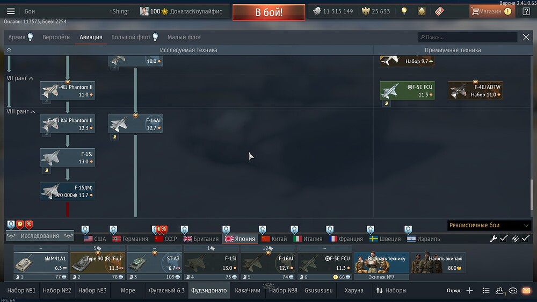Click the talisman icon under F-16AJ
The height and width of the screenshot is (302, 537).
pyautogui.click(x=115, y=137)
